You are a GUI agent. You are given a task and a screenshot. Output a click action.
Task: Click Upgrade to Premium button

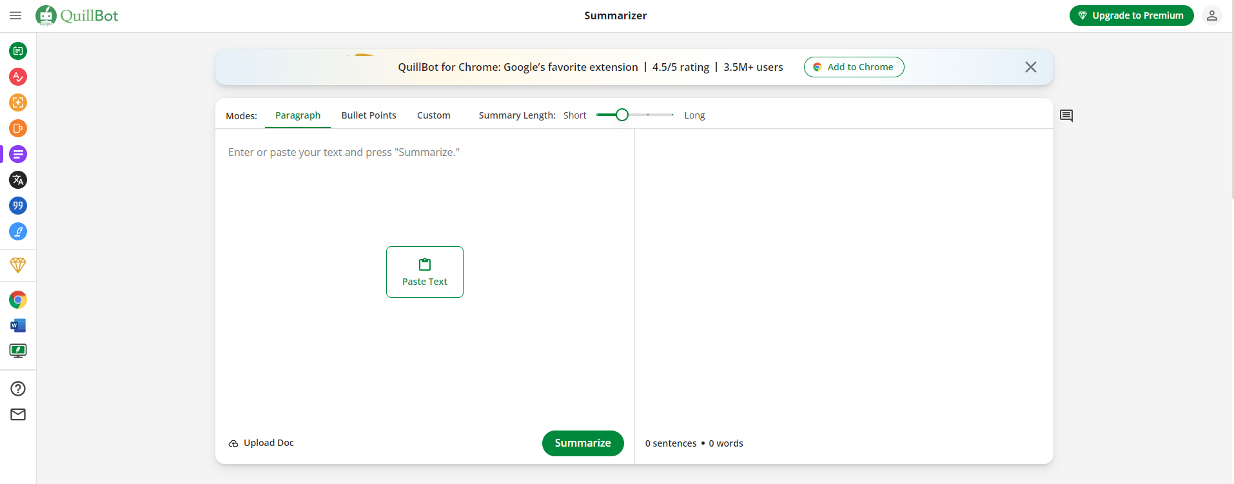coord(1131,15)
